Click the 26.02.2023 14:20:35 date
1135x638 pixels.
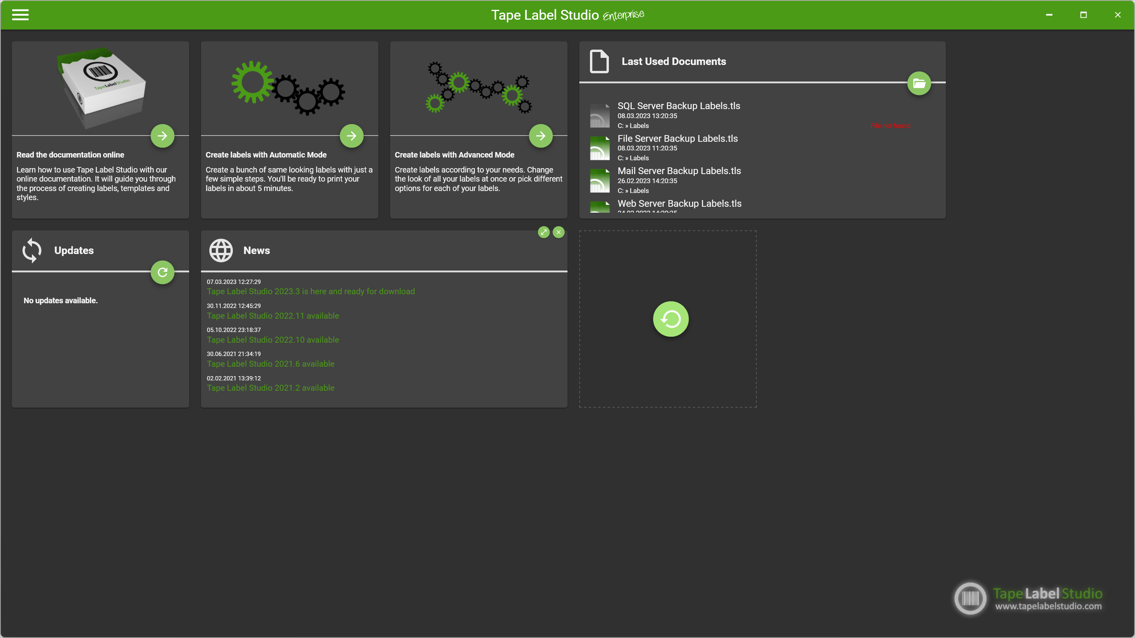647,181
